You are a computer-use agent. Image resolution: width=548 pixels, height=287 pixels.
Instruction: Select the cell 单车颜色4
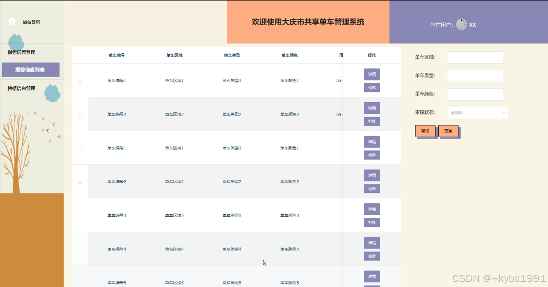(289, 249)
